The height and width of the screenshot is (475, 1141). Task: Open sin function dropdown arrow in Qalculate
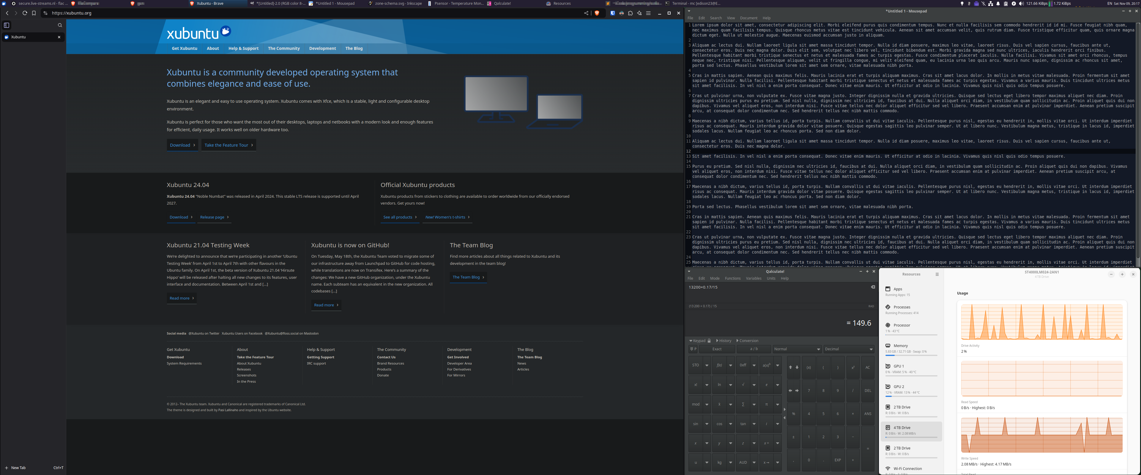[x=707, y=424]
